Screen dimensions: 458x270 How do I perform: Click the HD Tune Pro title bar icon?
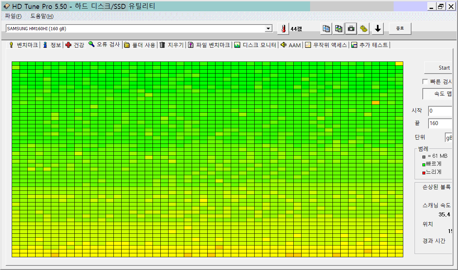tap(7, 6)
